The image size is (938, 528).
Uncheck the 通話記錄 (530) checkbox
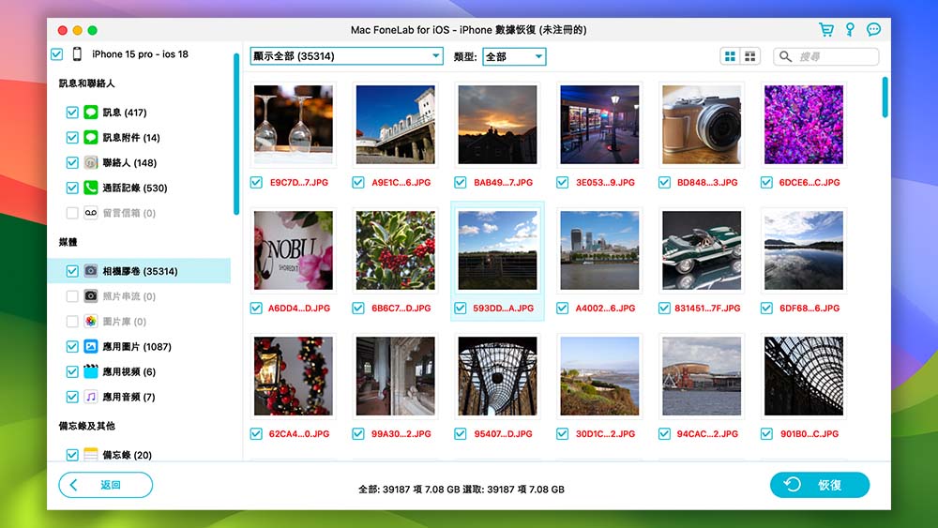[72, 188]
